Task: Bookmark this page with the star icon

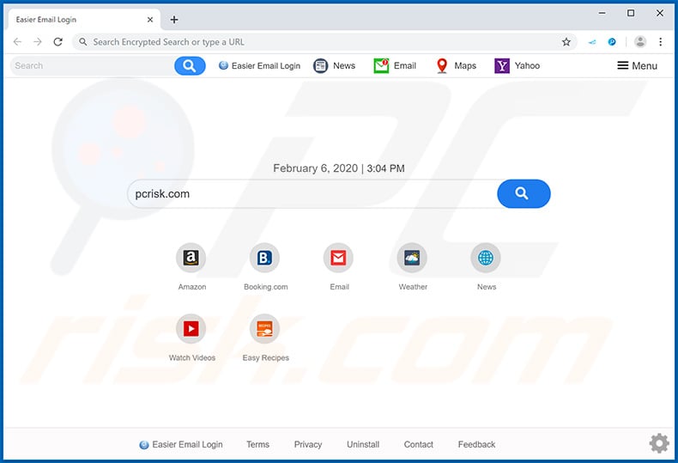Action: tap(566, 42)
